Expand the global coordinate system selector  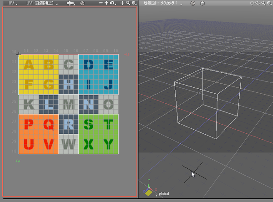coord(163,194)
